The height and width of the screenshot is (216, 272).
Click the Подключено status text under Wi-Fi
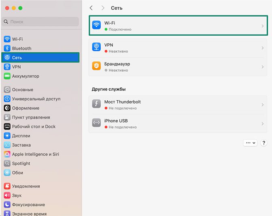click(x=120, y=30)
